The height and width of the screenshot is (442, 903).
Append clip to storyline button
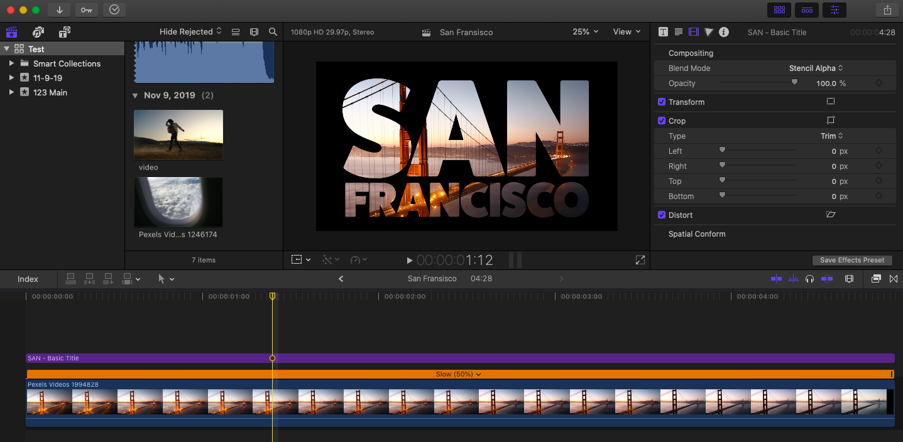click(x=109, y=279)
